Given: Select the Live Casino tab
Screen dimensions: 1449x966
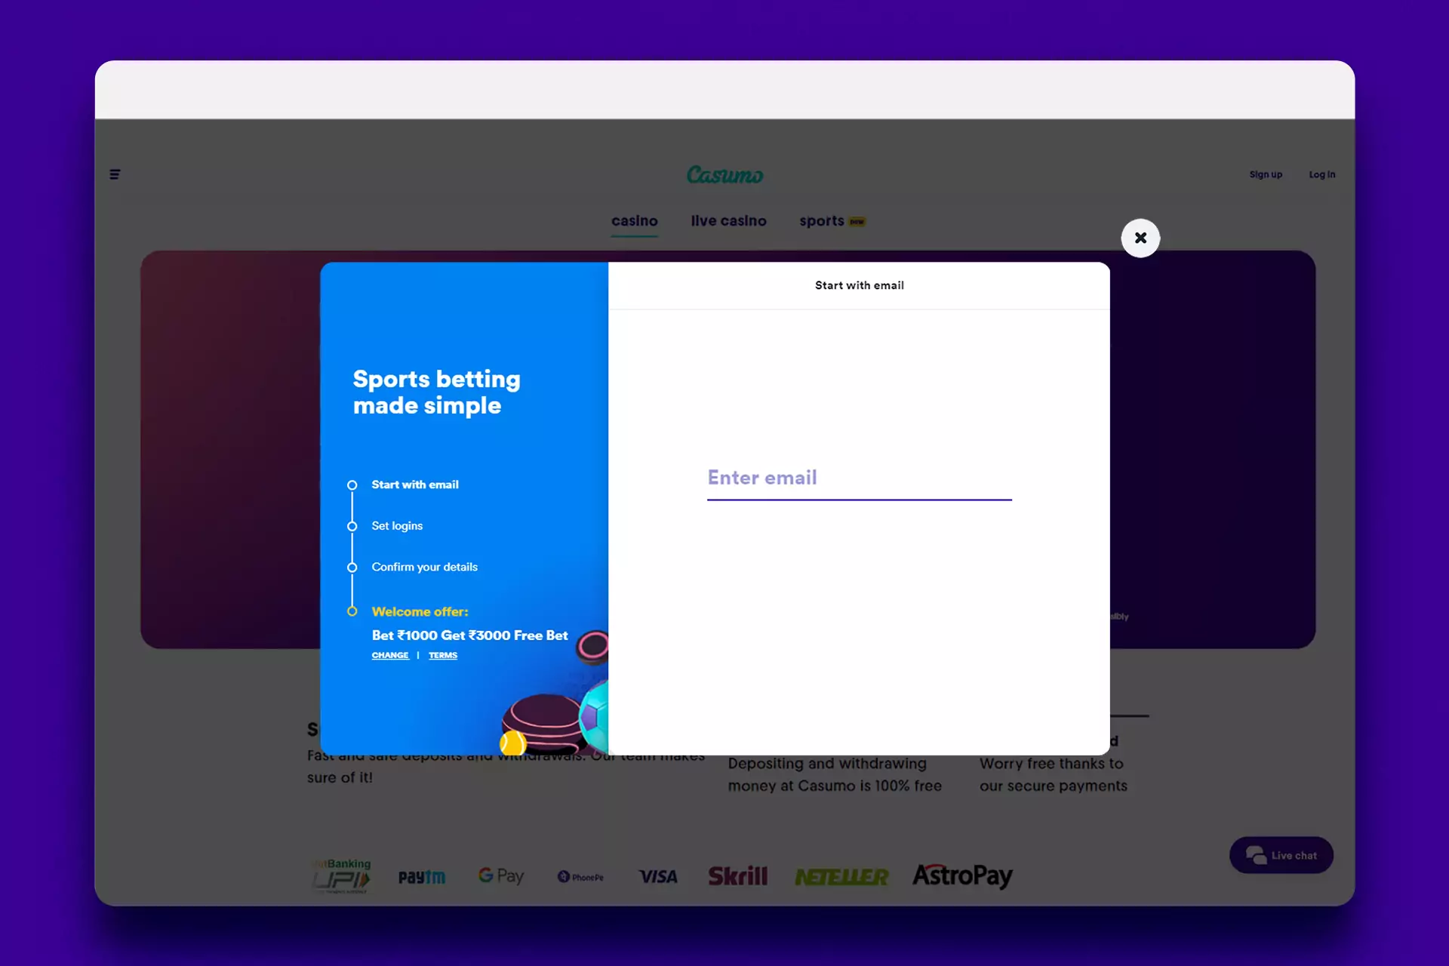Looking at the screenshot, I should click(x=729, y=221).
